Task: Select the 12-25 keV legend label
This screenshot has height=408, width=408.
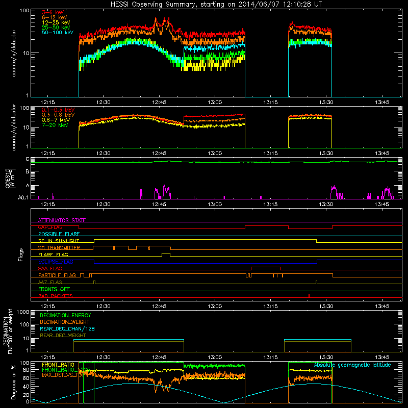Action: (56, 22)
